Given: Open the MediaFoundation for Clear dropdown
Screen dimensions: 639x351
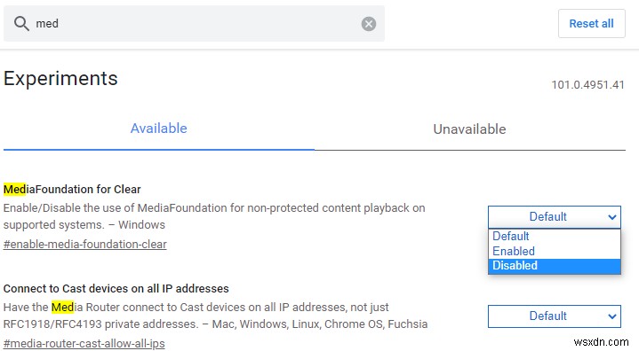Looking at the screenshot, I should click(555, 216).
